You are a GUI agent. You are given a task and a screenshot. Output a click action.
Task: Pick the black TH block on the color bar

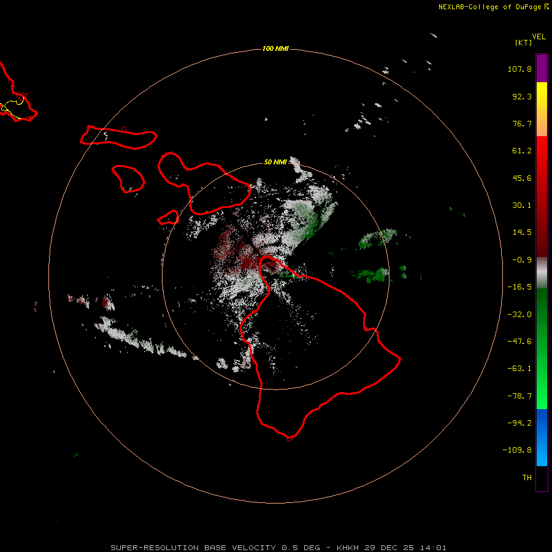[542, 478]
